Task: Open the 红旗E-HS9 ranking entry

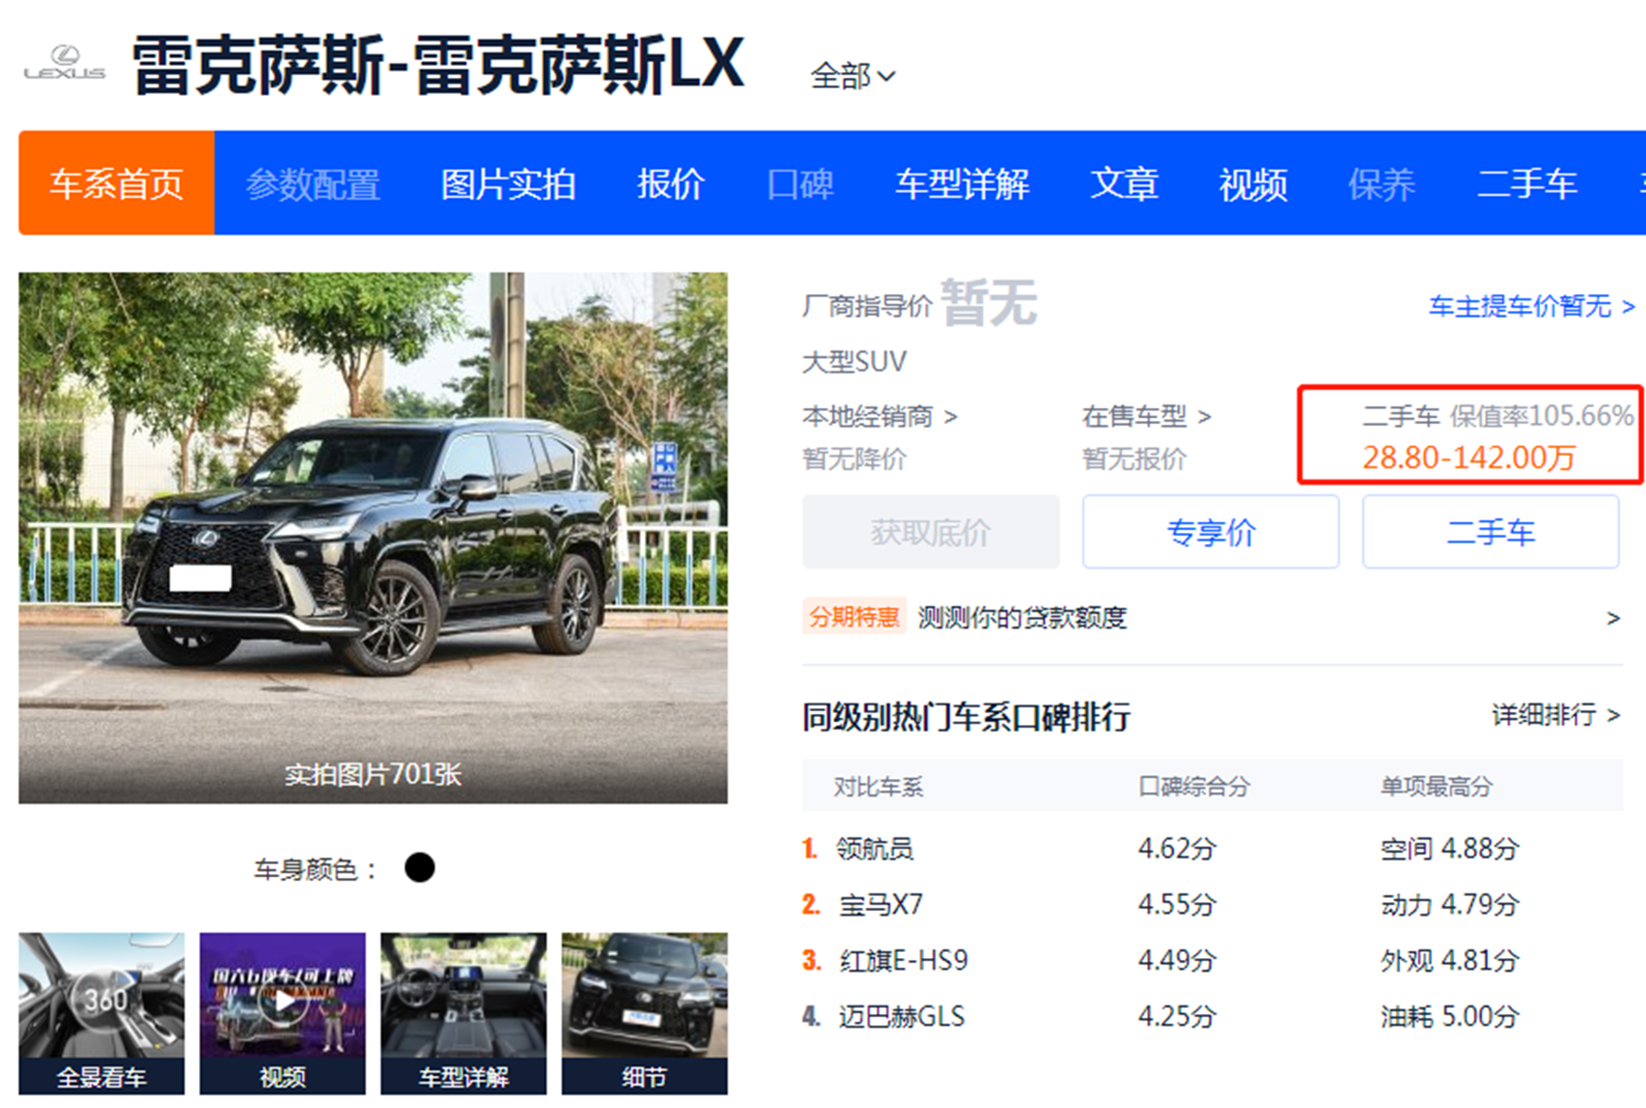Action: click(904, 961)
